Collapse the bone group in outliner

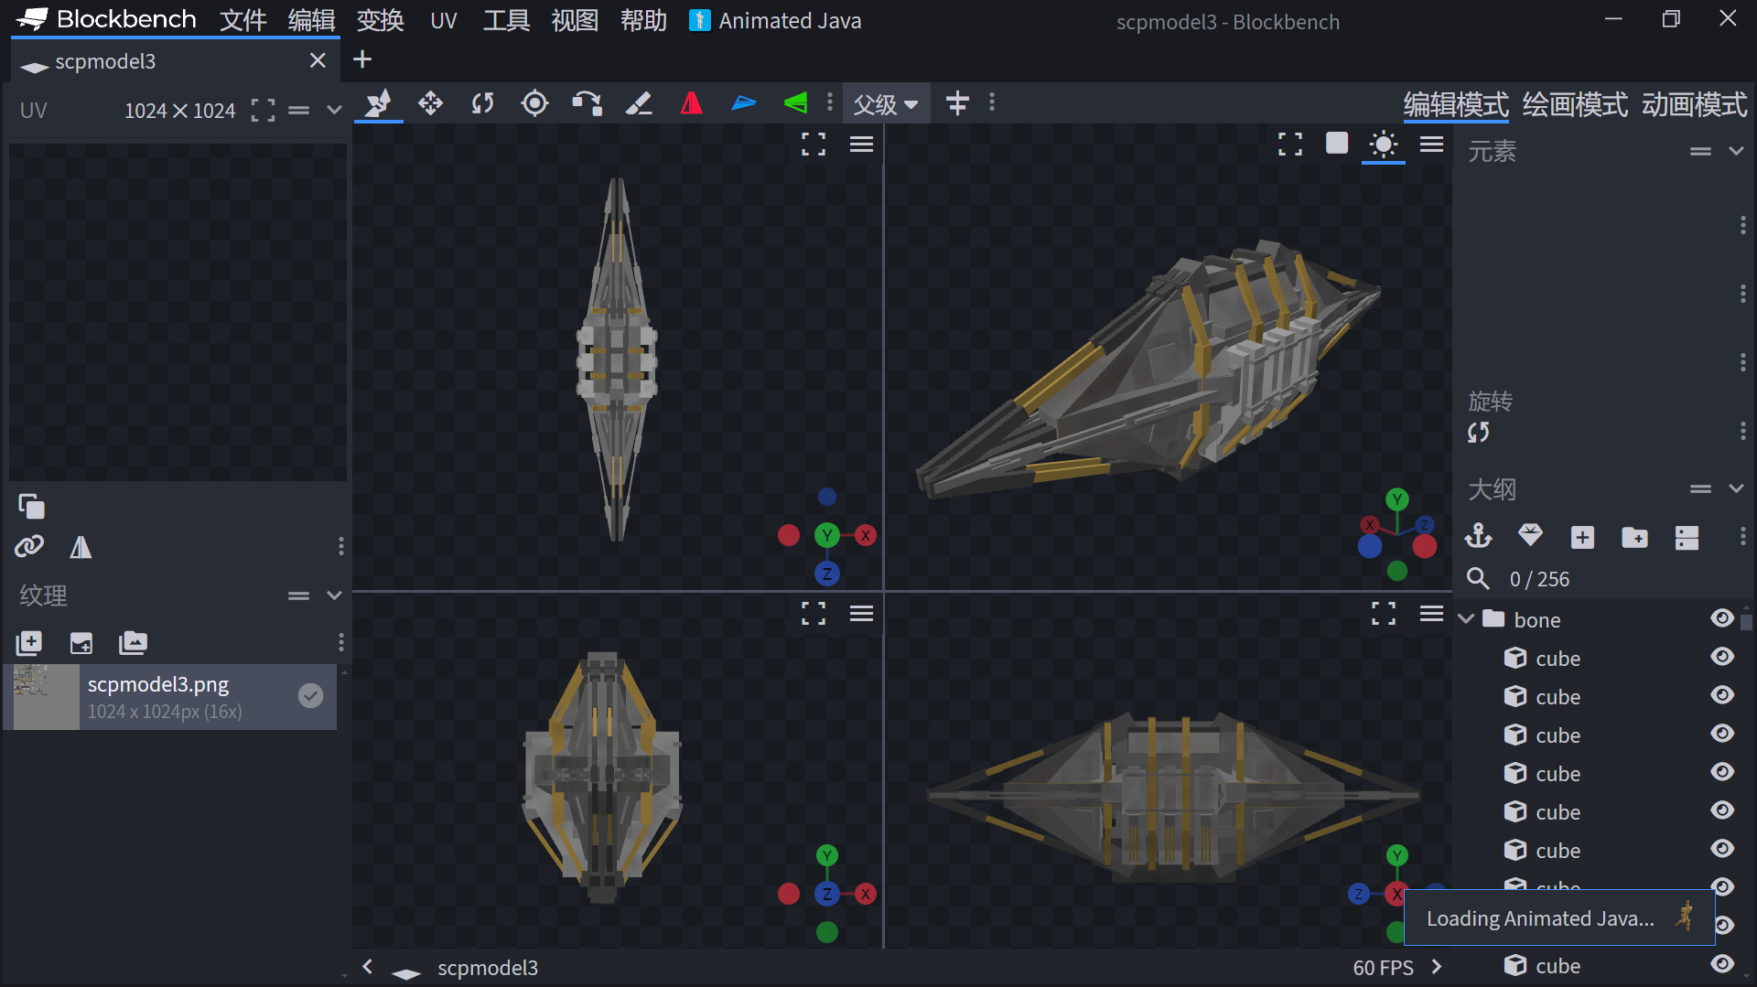pos(1466,619)
